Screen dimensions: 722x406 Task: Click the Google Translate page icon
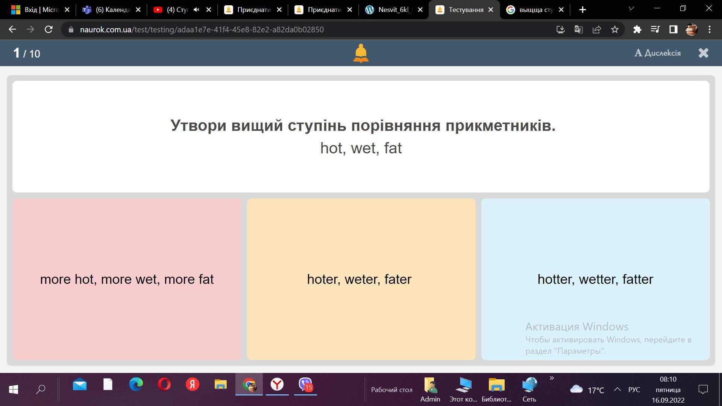pyautogui.click(x=579, y=30)
